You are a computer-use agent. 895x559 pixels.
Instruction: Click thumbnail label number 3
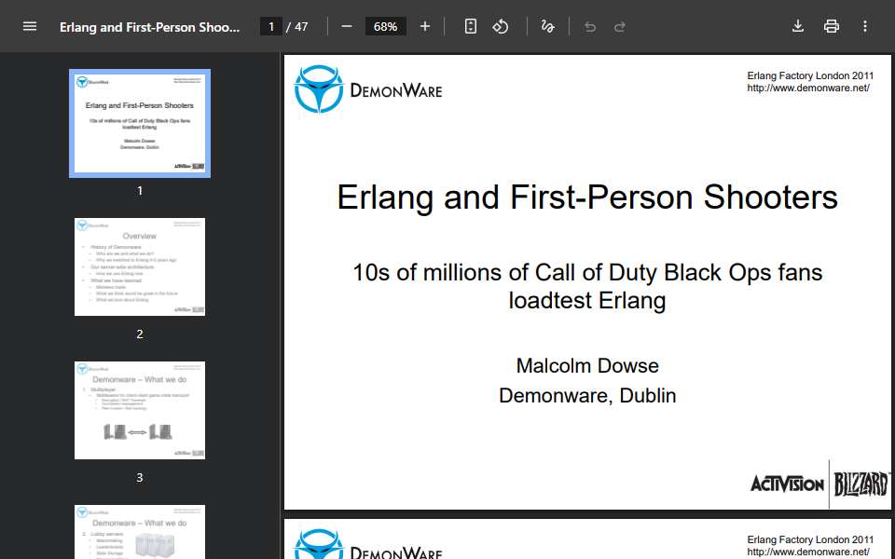coord(140,477)
